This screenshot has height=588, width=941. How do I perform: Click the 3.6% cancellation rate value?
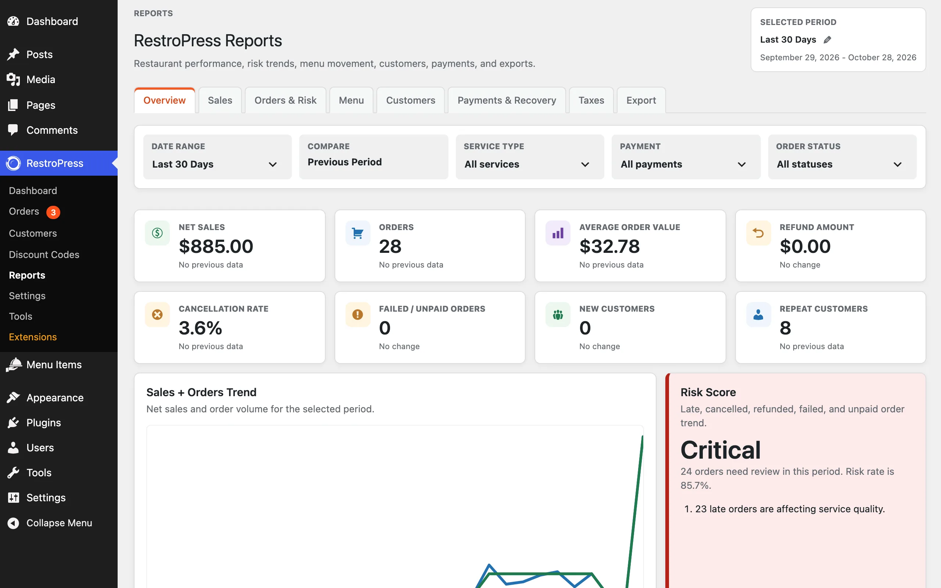click(200, 328)
